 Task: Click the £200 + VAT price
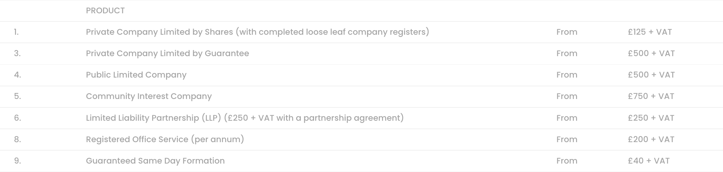point(651,140)
